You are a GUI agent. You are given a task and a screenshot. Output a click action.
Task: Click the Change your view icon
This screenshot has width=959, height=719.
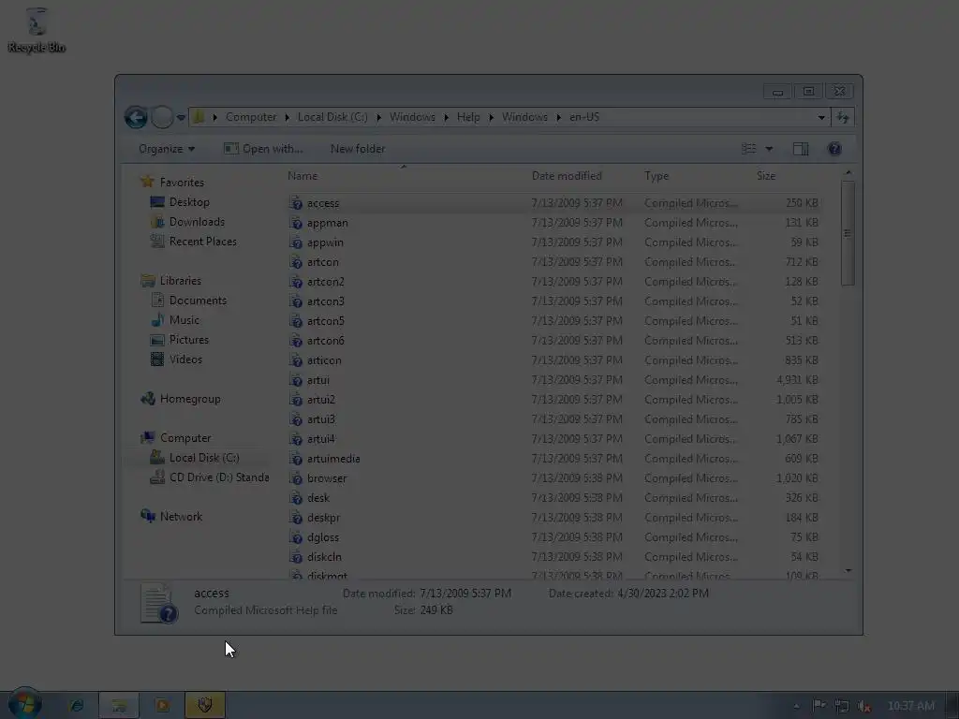[748, 149]
